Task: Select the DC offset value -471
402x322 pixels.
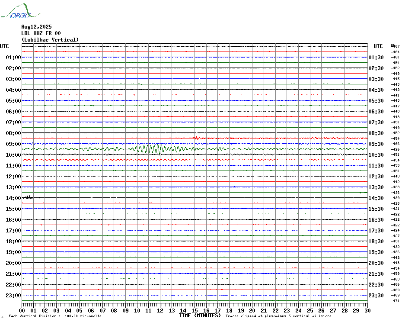Action: pos(396,301)
